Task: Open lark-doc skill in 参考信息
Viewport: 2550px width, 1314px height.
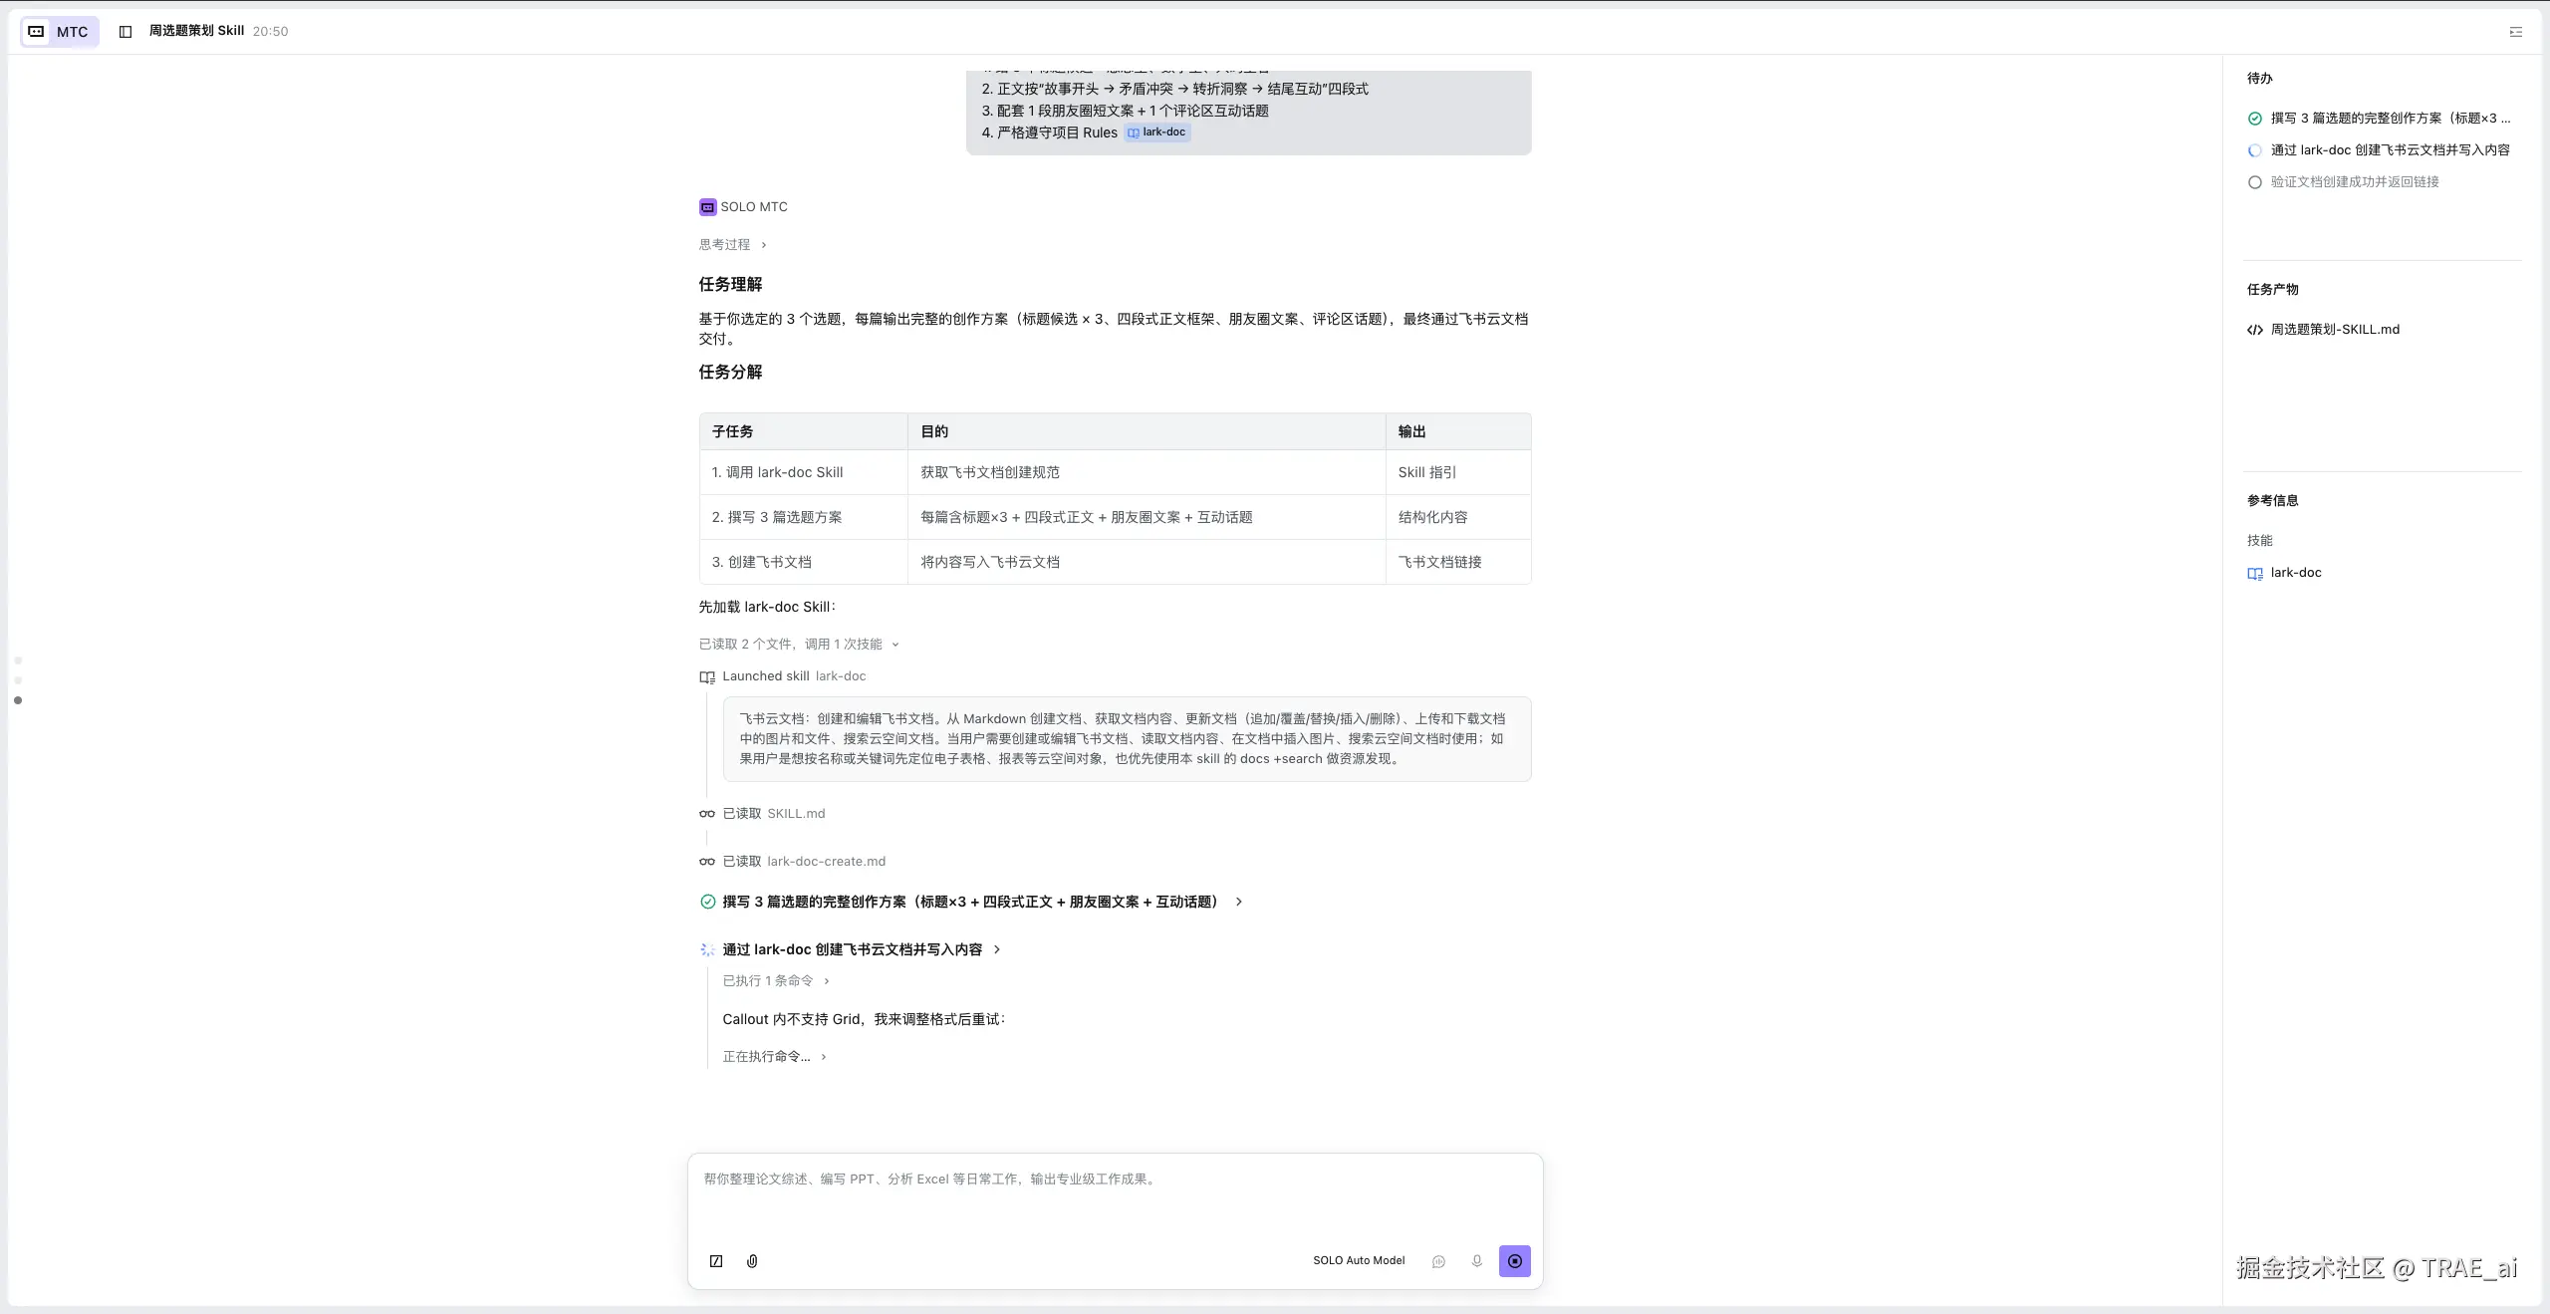Action: point(2284,573)
